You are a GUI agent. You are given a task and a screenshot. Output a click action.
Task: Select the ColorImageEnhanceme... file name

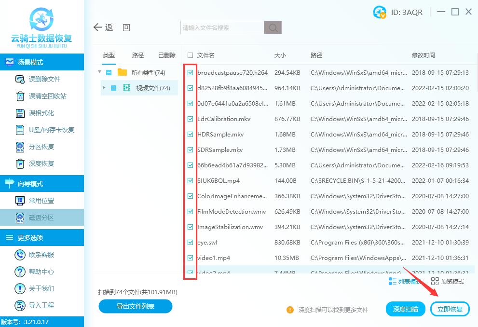pos(232,196)
